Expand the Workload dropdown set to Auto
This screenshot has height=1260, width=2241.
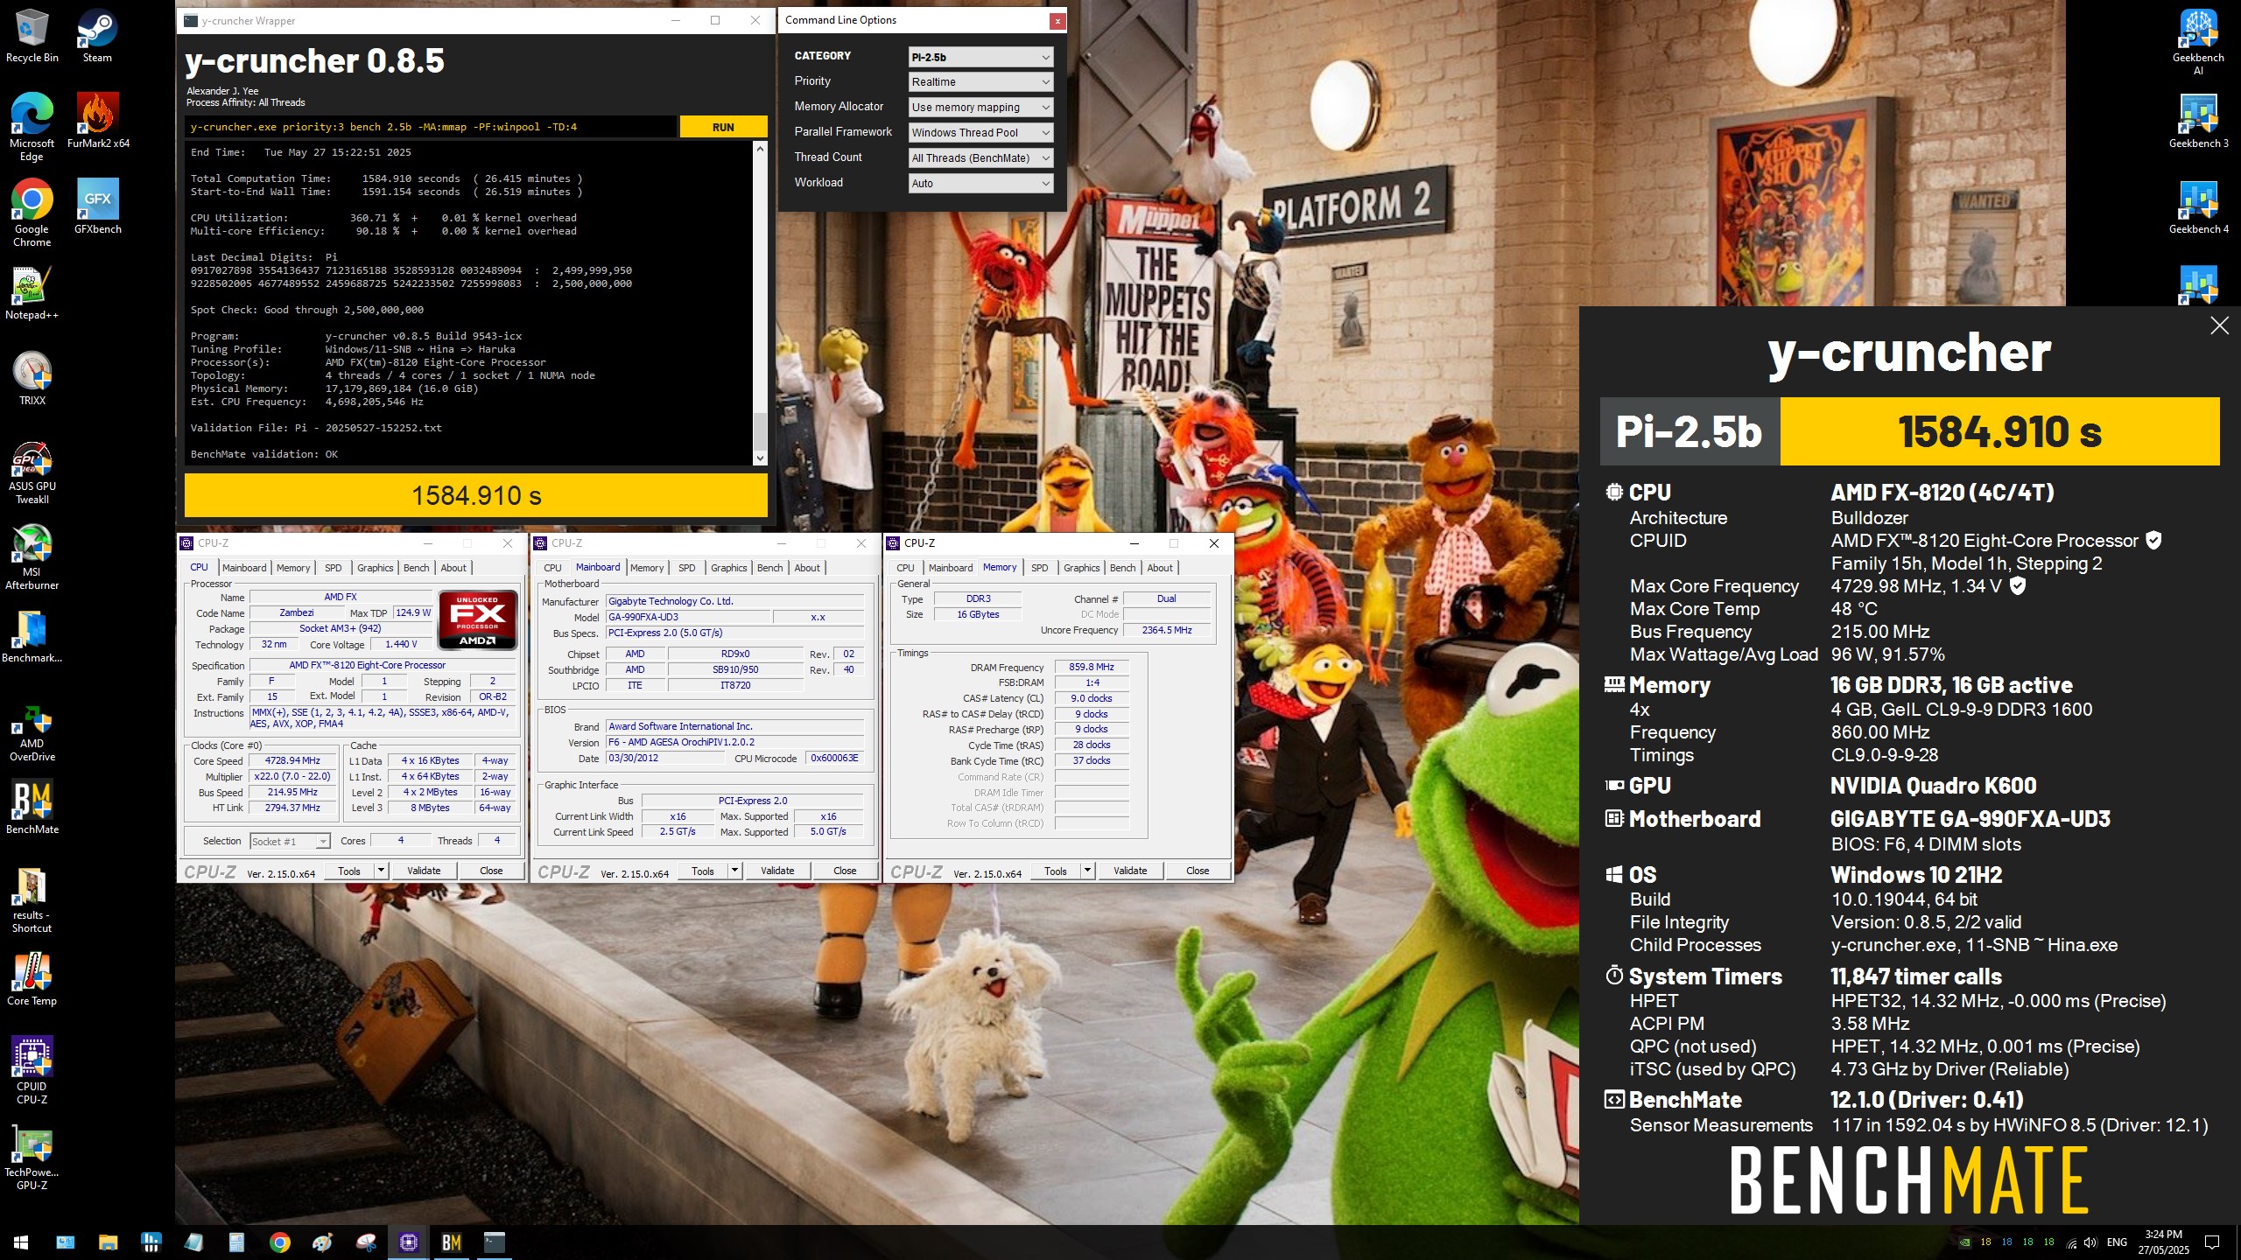pyautogui.click(x=980, y=184)
